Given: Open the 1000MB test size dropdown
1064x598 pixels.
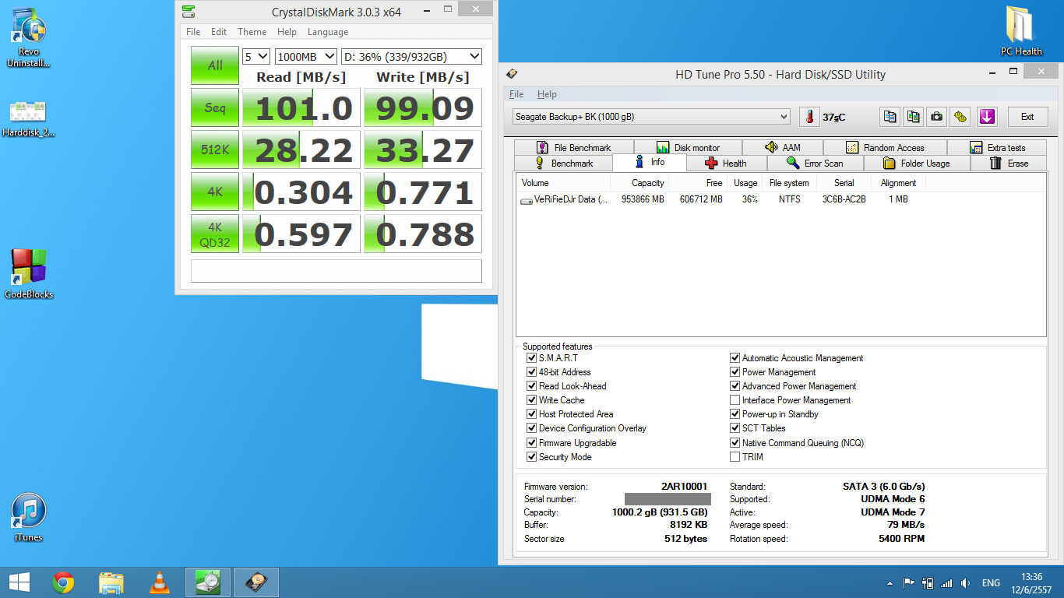Looking at the screenshot, I should pyautogui.click(x=306, y=56).
